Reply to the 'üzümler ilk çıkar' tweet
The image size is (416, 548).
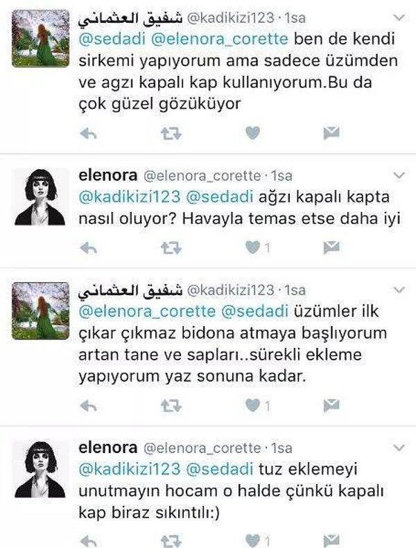click(x=89, y=406)
